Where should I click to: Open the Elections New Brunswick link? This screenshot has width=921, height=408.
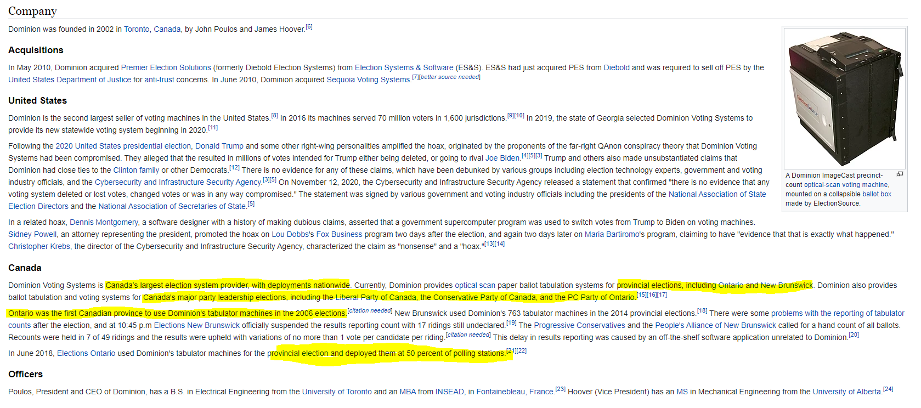coord(197,325)
